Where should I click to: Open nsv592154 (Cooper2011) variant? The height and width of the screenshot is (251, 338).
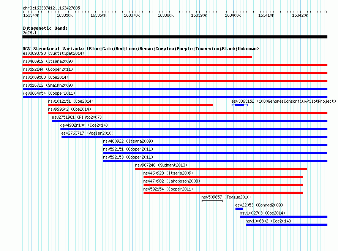coord(168,189)
